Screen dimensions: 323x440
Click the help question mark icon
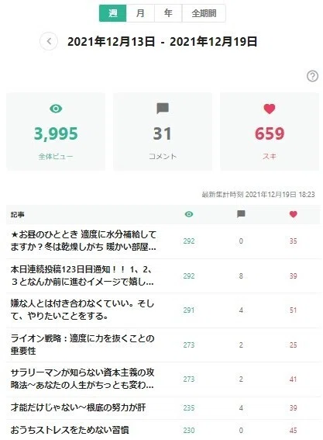click(312, 76)
